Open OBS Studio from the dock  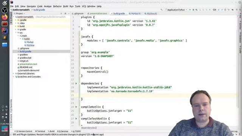5,10
